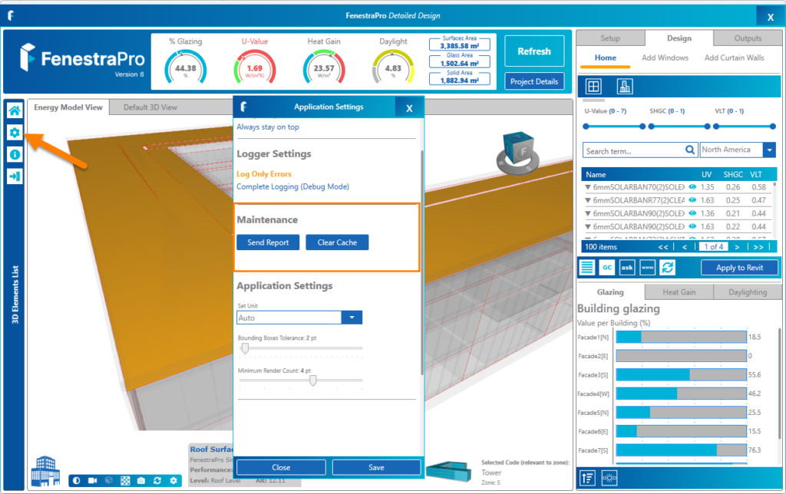Switch to the Setup tab
Viewport: 786px width, 494px height.
click(610, 38)
